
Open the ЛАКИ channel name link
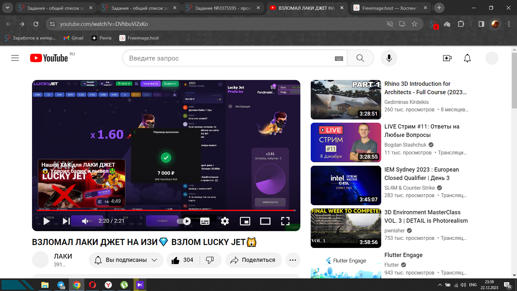coord(63,256)
